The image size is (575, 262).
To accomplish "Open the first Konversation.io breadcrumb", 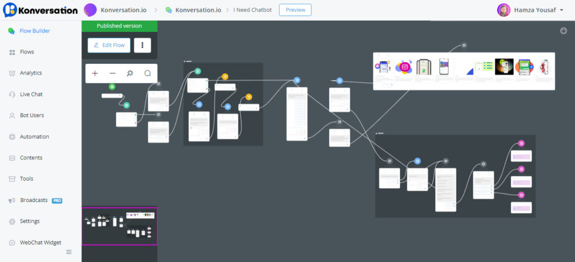I will coord(124,10).
